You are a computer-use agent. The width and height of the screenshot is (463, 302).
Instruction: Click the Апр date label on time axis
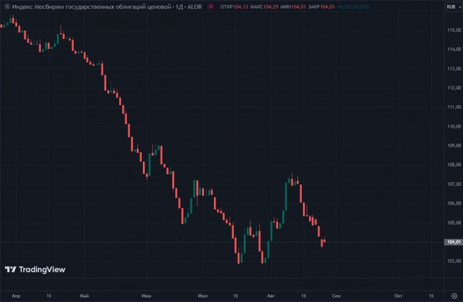tap(16, 296)
